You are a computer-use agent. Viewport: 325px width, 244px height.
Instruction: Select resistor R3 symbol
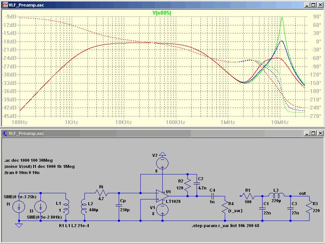click(309, 207)
